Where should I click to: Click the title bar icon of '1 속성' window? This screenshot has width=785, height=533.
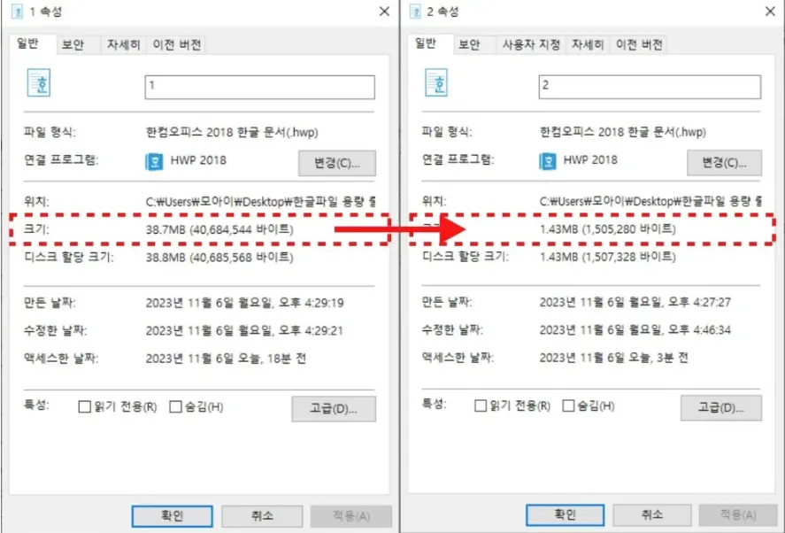pyautogui.click(x=17, y=12)
